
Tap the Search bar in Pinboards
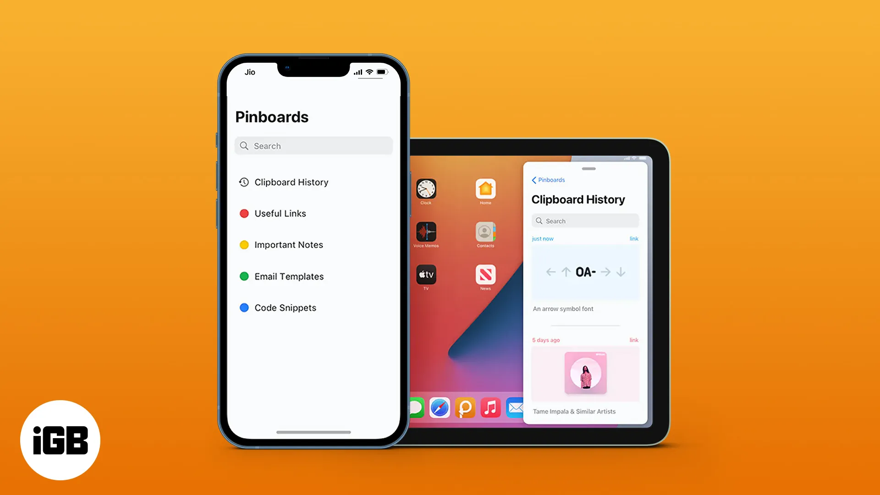[x=313, y=146]
